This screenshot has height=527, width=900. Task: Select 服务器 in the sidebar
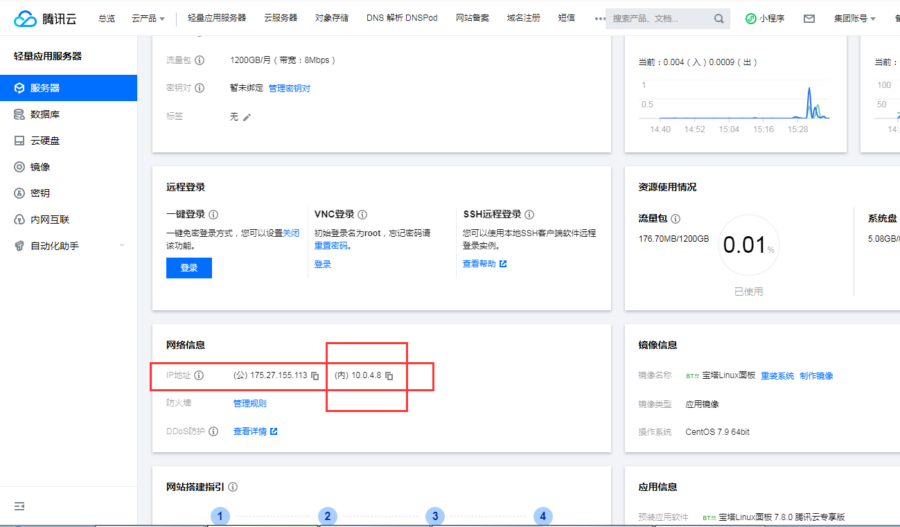pos(69,88)
